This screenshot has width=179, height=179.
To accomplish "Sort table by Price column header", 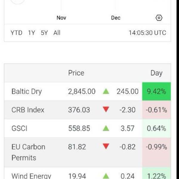I will click(76, 73).
